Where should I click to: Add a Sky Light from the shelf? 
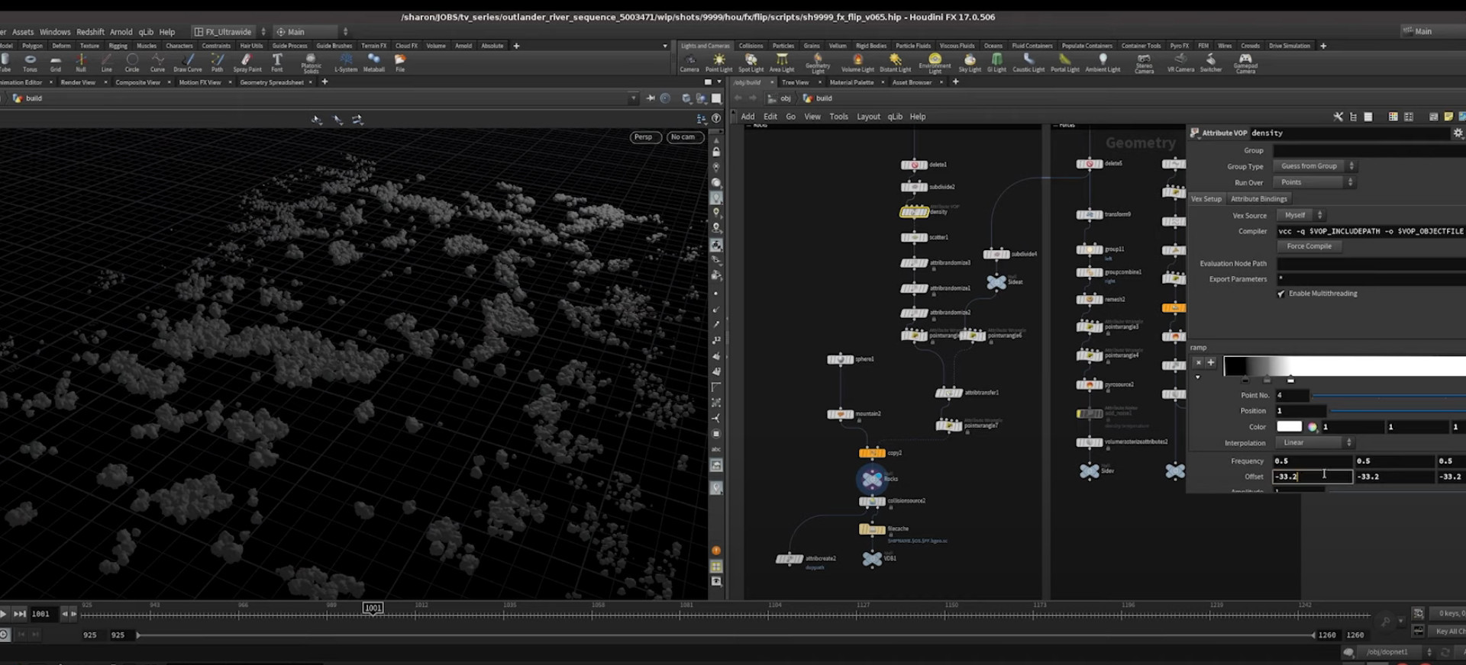click(x=970, y=63)
